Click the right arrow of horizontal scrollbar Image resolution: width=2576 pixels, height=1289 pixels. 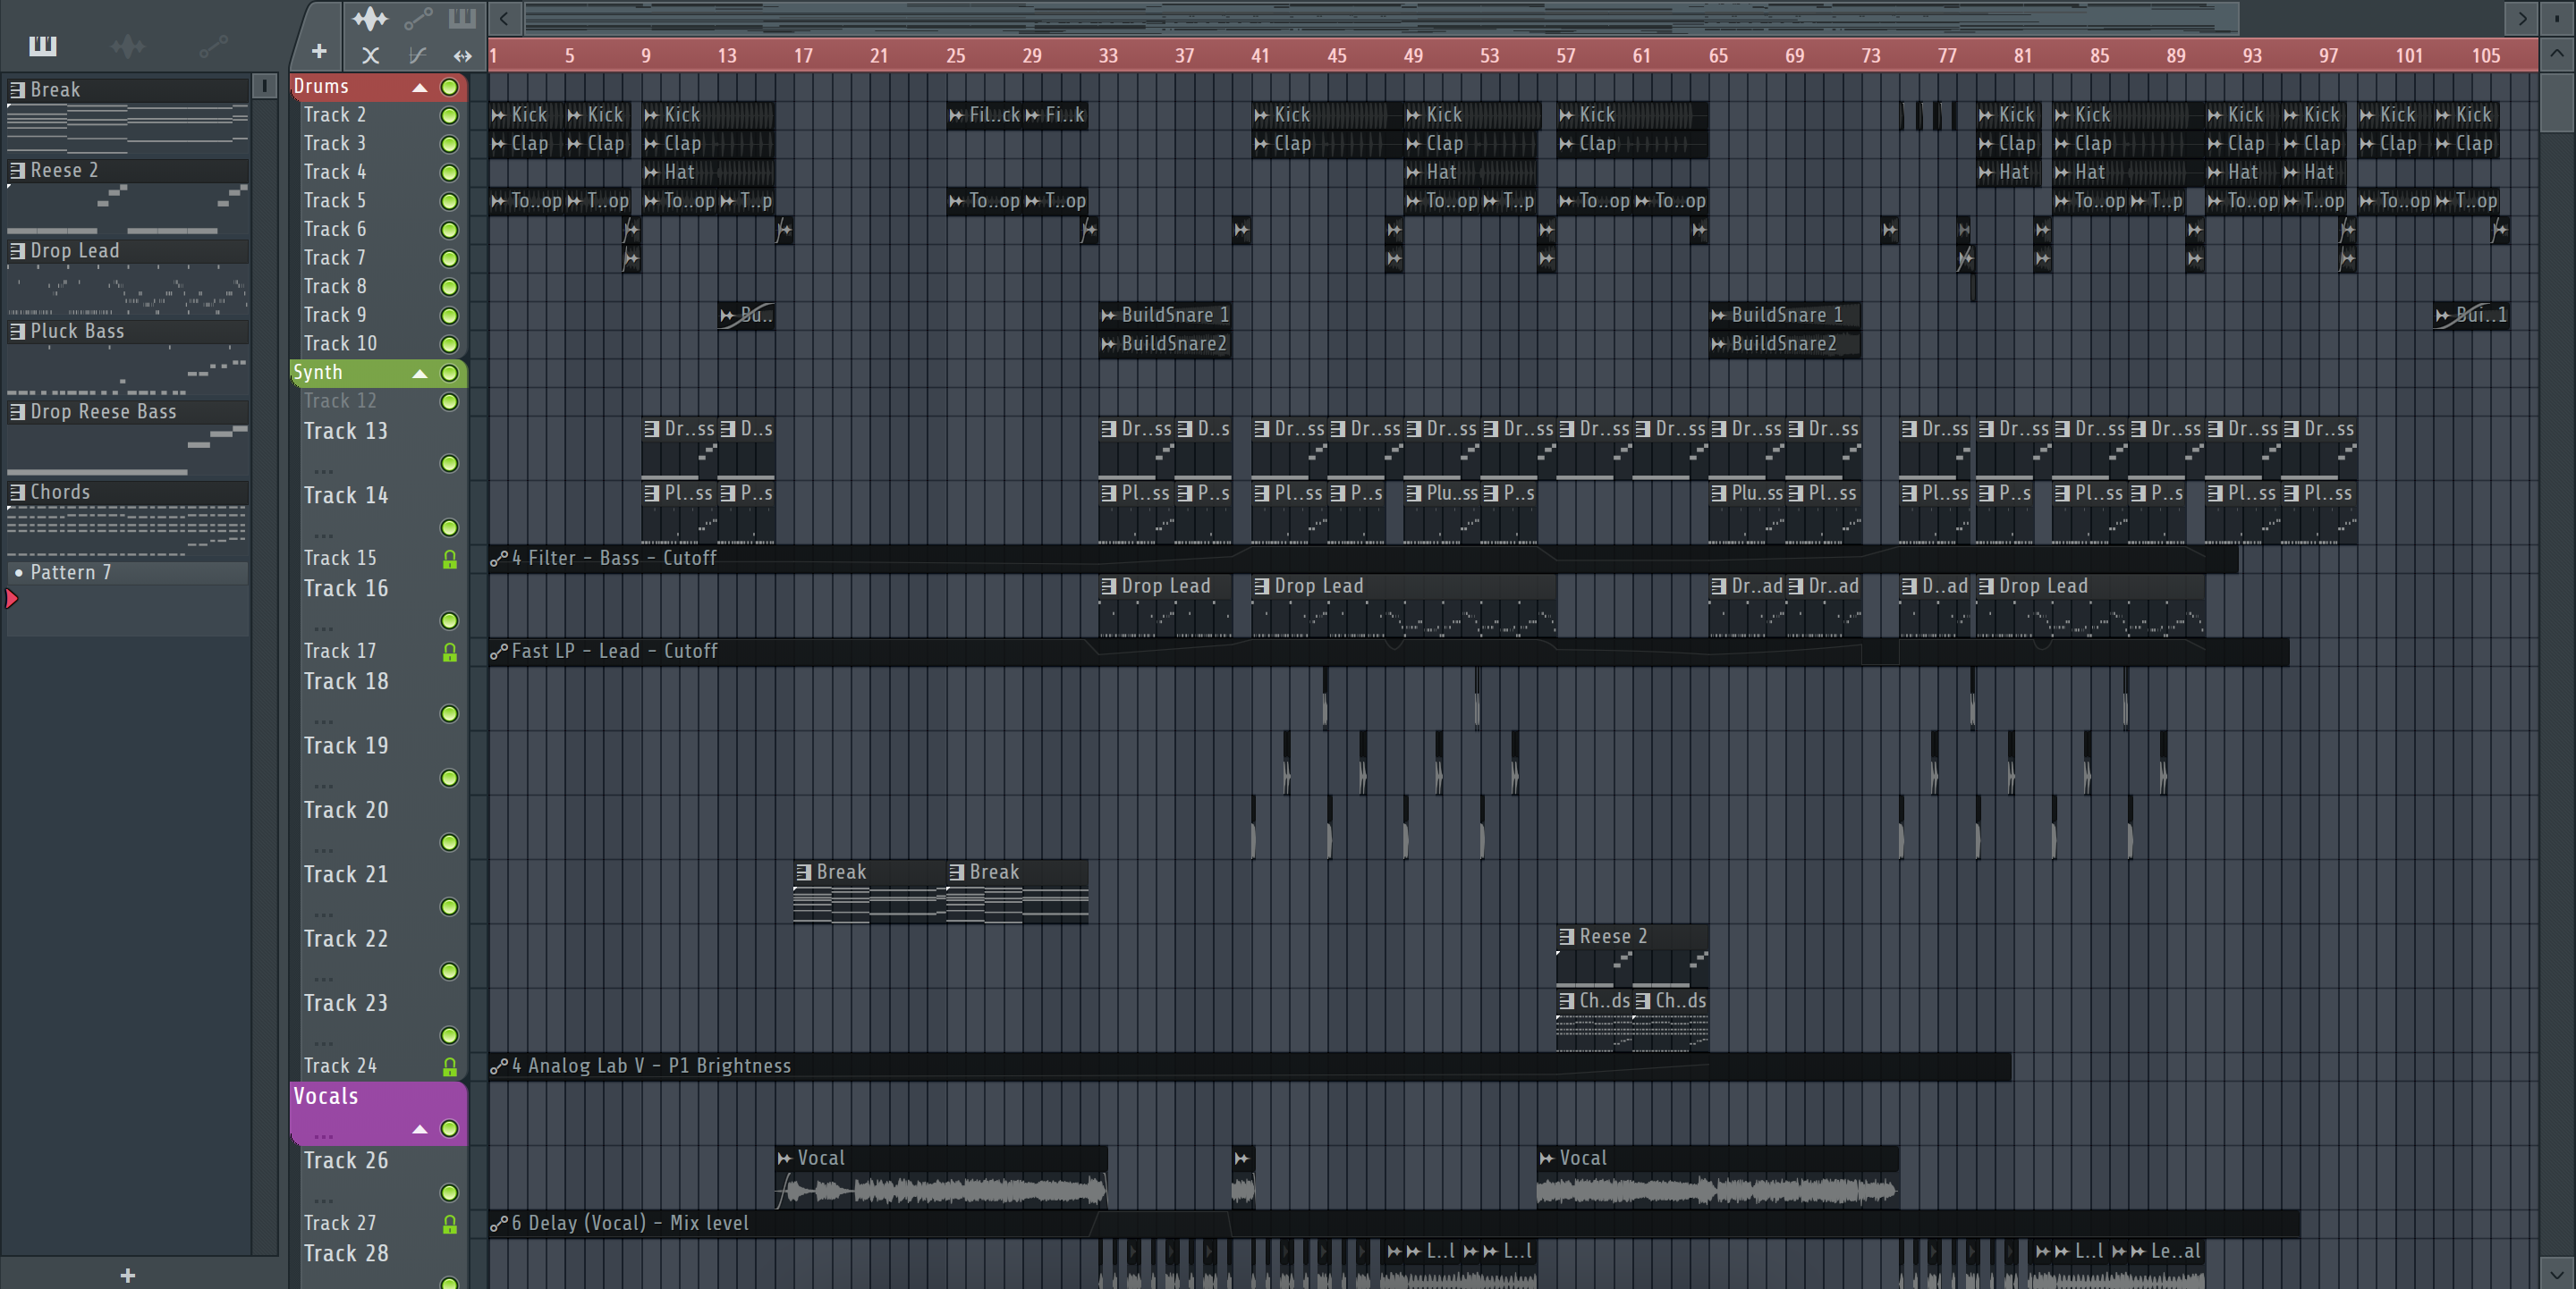(x=2522, y=18)
